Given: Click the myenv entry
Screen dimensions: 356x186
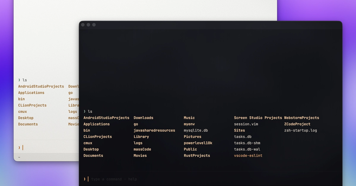Looking at the screenshot, I should [x=189, y=124].
